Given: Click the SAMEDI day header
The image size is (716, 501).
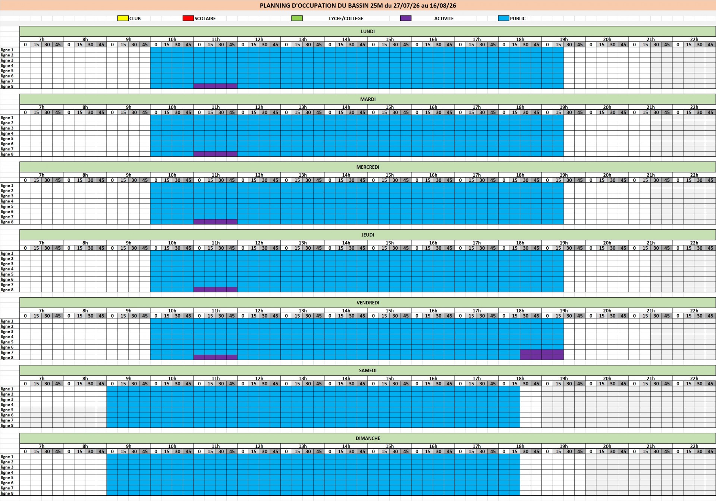Looking at the screenshot, I should [x=368, y=370].
